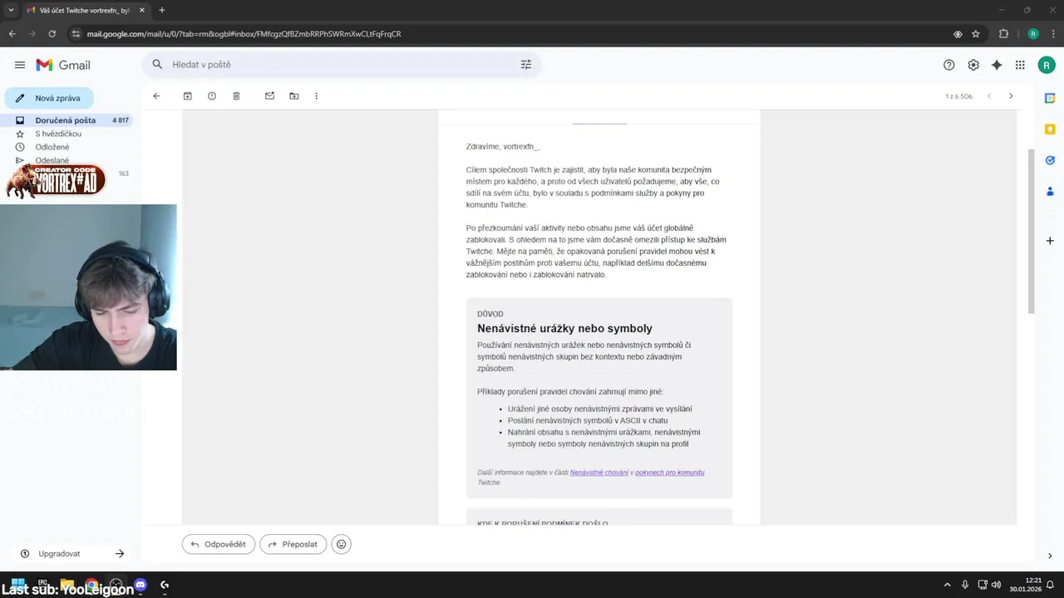
Task: Open the Gemini sparkle assistant
Action: click(x=997, y=65)
